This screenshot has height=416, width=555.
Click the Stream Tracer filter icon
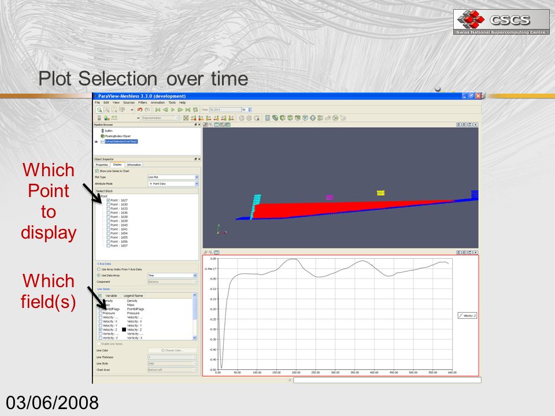(320, 118)
